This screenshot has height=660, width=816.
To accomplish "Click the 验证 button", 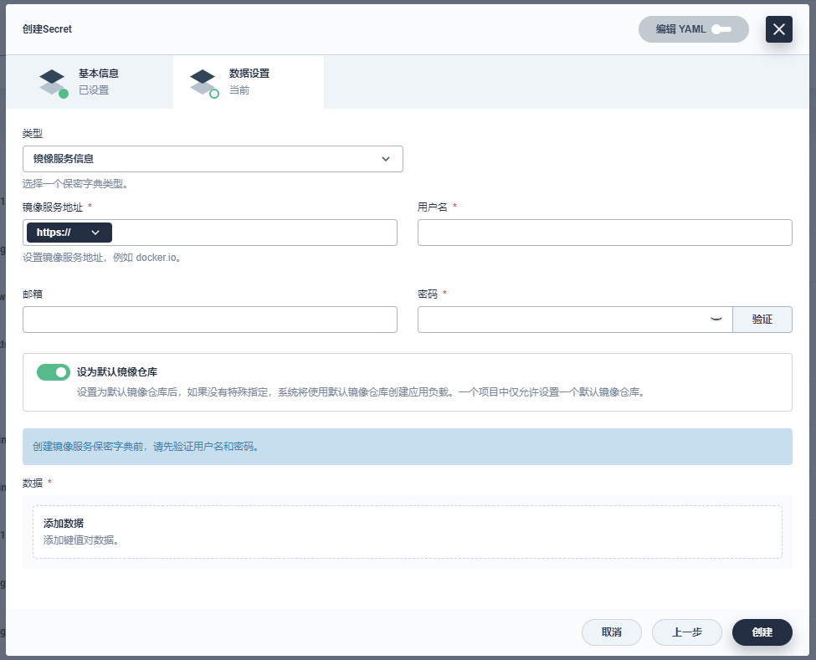I will [762, 320].
